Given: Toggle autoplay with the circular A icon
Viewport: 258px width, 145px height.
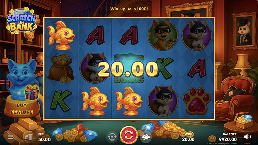Looking at the screenshot, I should (112, 137).
